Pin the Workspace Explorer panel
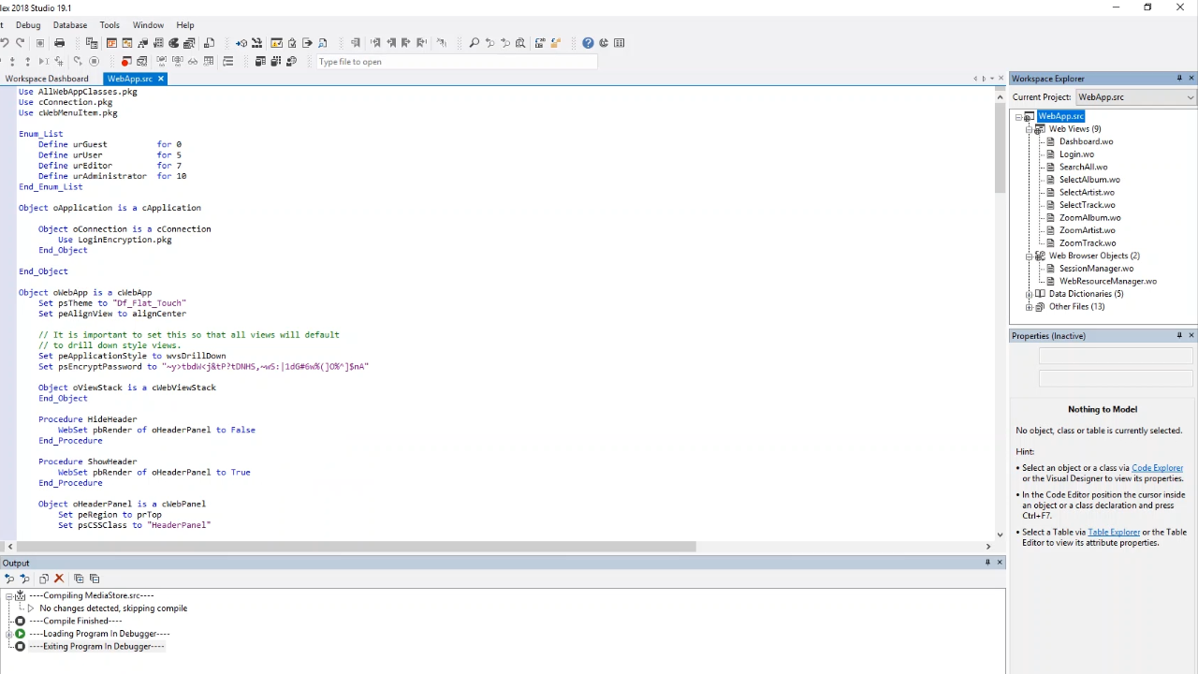The width and height of the screenshot is (1198, 674). pos(1179,79)
